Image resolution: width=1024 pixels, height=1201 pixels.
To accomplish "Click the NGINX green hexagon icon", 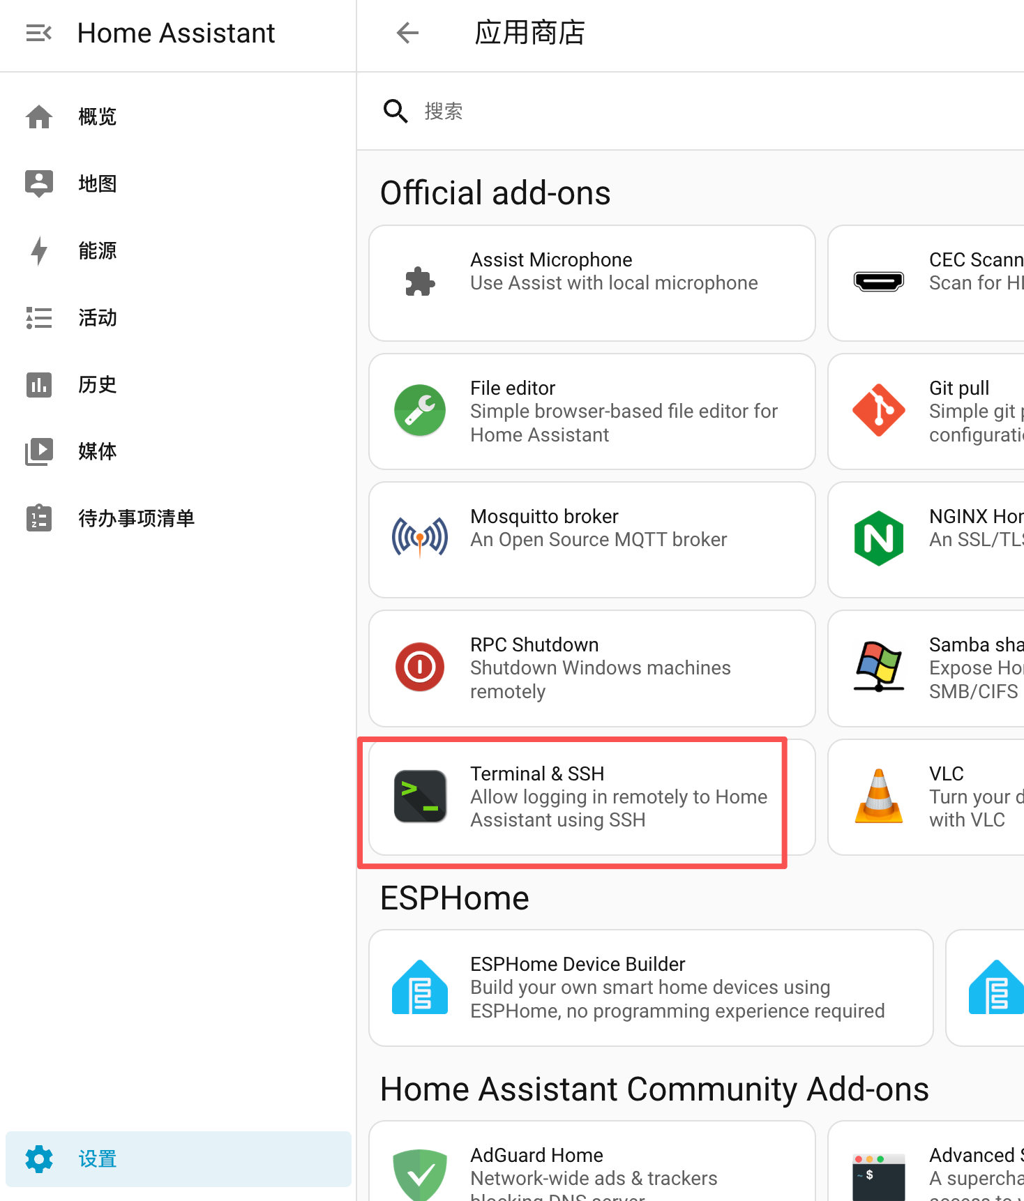I will tap(878, 538).
